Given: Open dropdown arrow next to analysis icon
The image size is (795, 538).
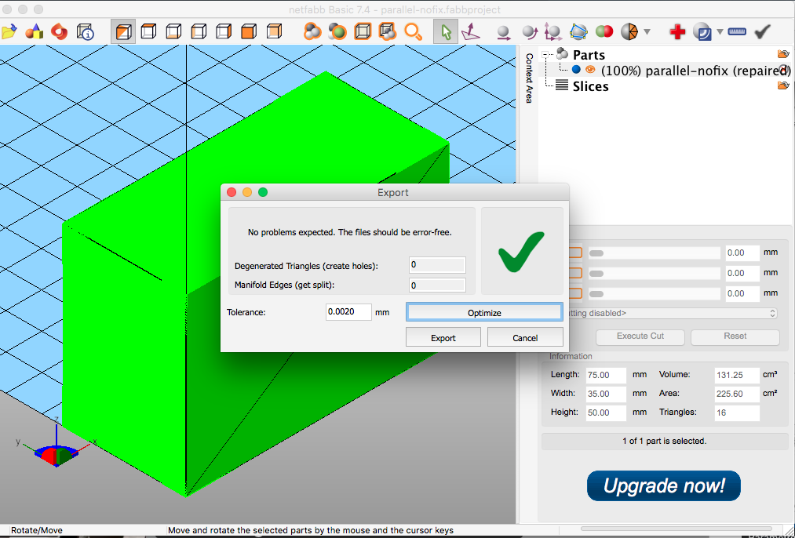Looking at the screenshot, I should (720, 32).
